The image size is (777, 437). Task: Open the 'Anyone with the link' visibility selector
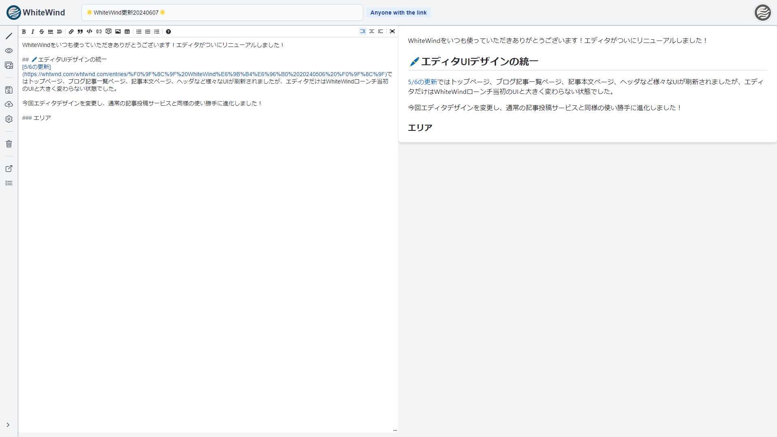click(x=398, y=13)
